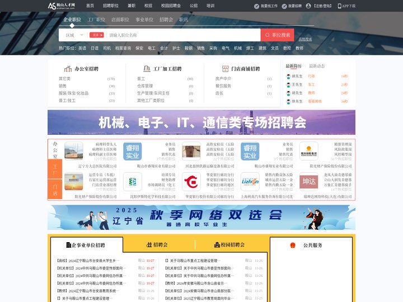Screen dimensions: 403x302
Task: Click the 我要招聘 icon in the header
Action: (284, 6)
